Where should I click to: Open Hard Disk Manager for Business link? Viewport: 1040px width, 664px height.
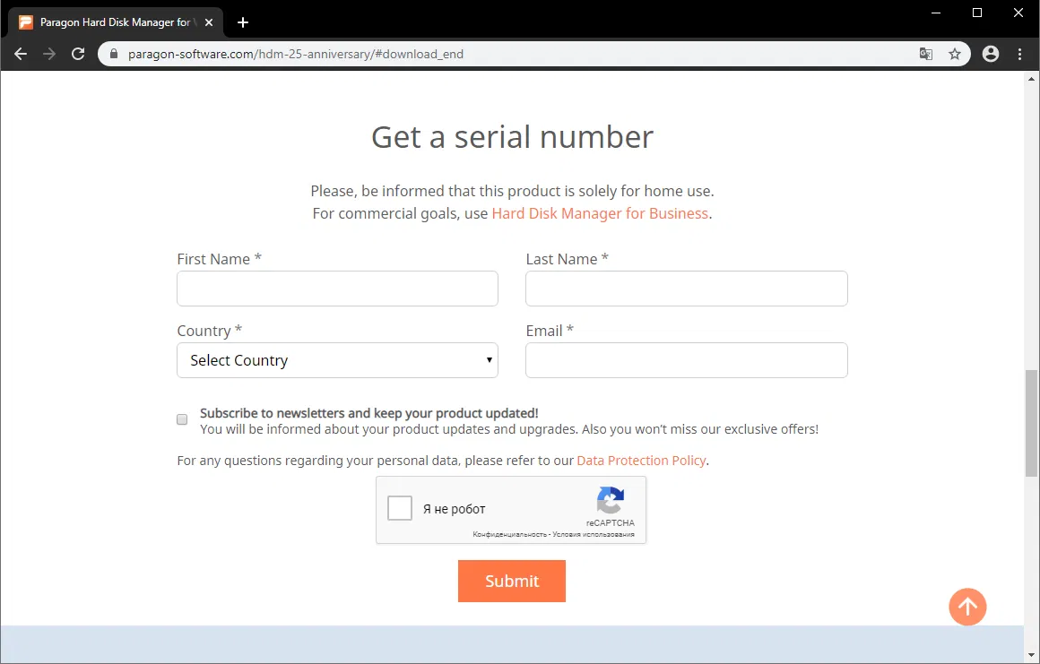[x=600, y=213]
